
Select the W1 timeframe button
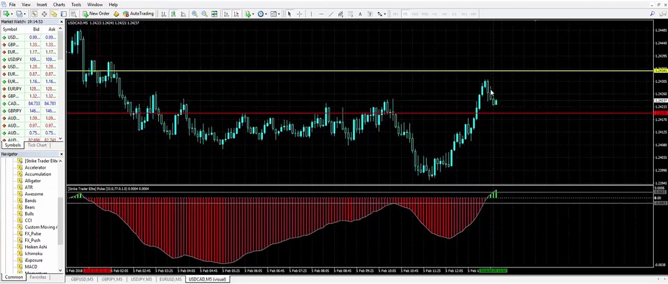pos(464,14)
